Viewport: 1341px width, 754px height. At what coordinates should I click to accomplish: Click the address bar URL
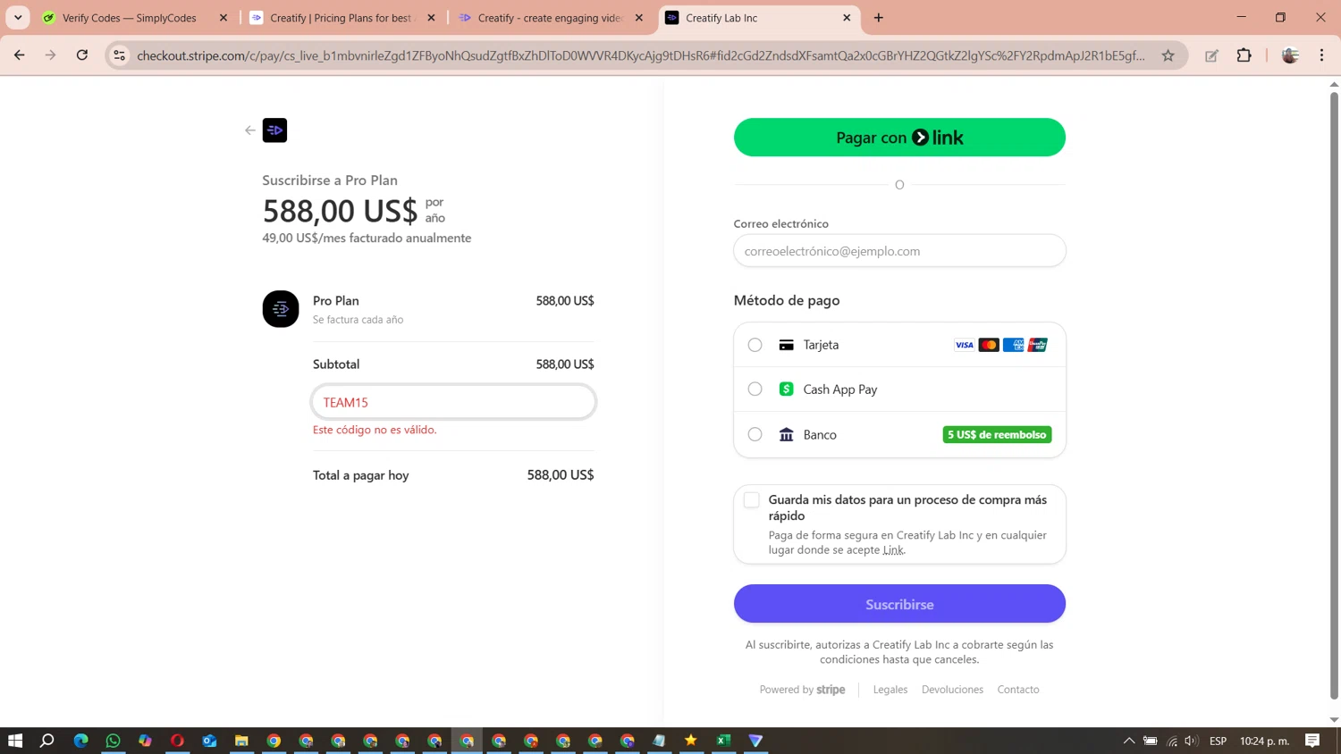(x=640, y=55)
